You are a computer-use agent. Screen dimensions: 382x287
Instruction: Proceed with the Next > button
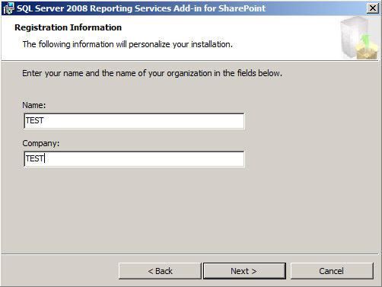(x=244, y=271)
